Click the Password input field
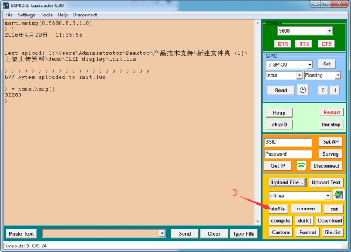Viewport: 351px width, 252px height. (x=288, y=154)
